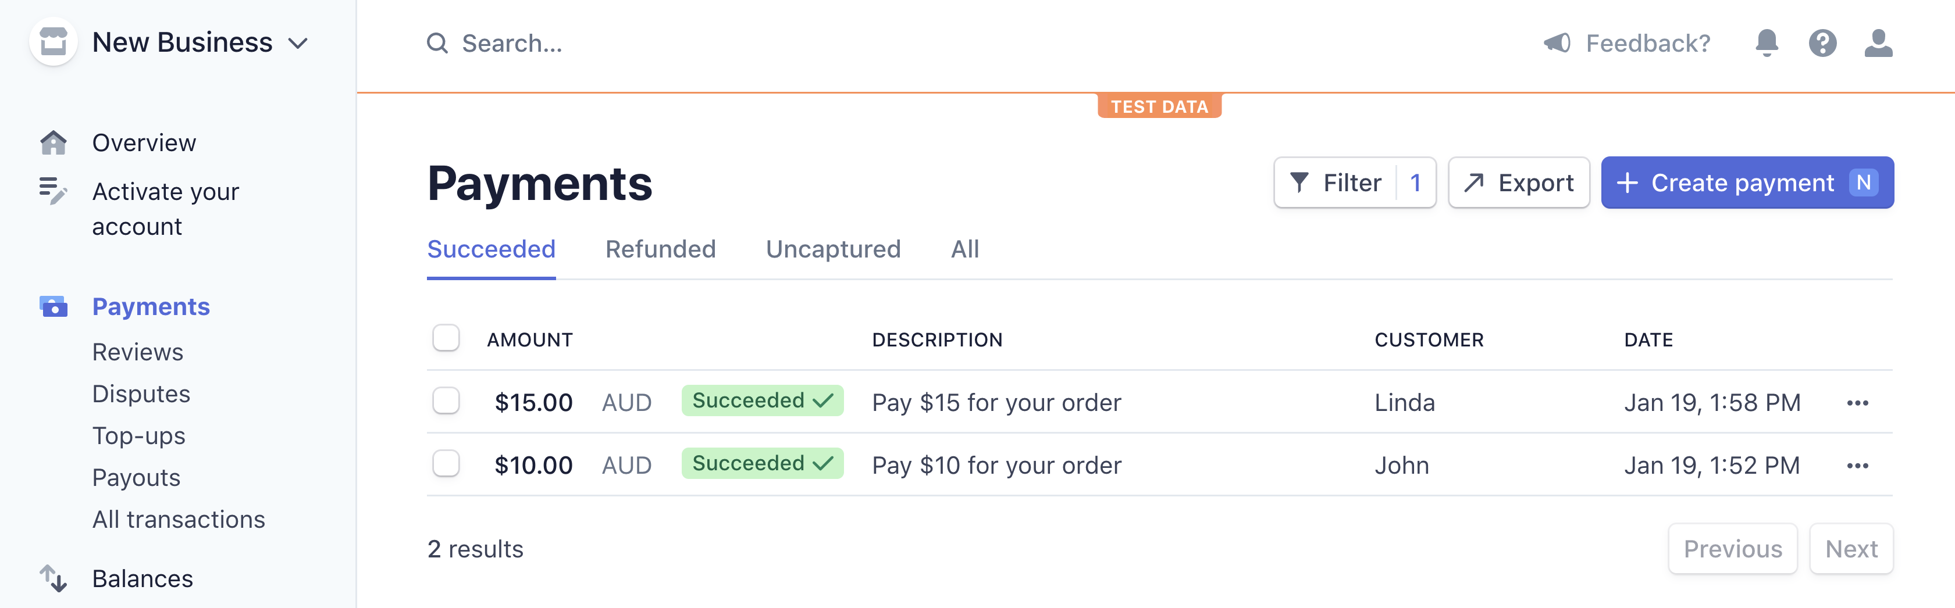Open the more options menu for John's payment
Screen dimensions: 1955x608
tap(1857, 466)
